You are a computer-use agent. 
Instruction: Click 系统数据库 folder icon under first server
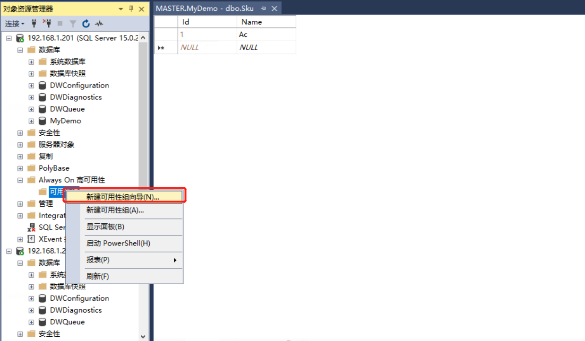[43, 61]
